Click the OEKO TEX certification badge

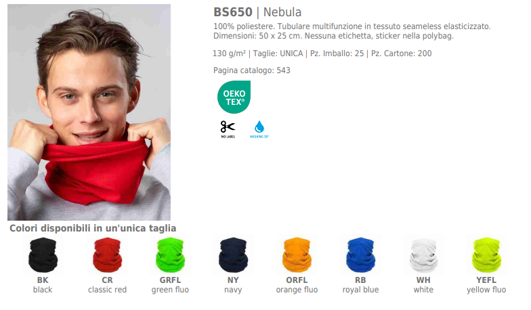(x=234, y=97)
